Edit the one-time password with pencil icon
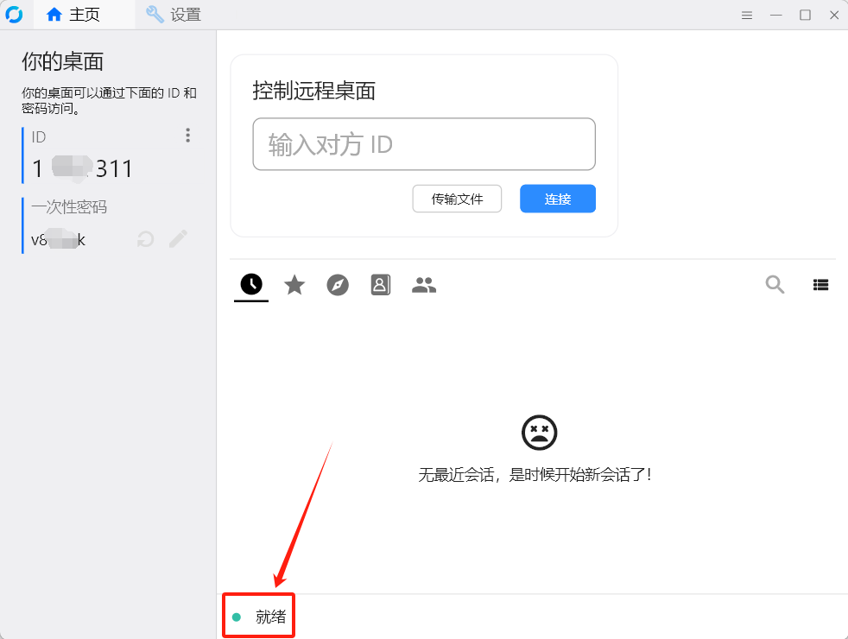Image resolution: width=848 pixels, height=639 pixels. point(179,239)
